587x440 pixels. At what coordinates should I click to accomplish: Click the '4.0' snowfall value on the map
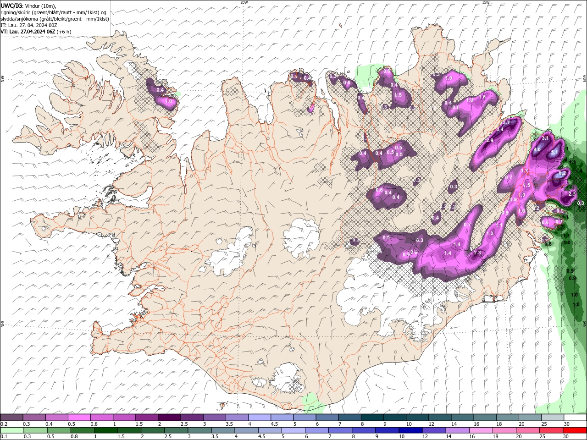[537, 149]
